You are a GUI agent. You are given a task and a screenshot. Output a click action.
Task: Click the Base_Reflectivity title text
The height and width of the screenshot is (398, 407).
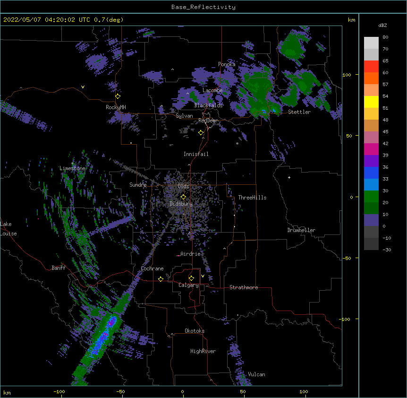tap(203, 7)
